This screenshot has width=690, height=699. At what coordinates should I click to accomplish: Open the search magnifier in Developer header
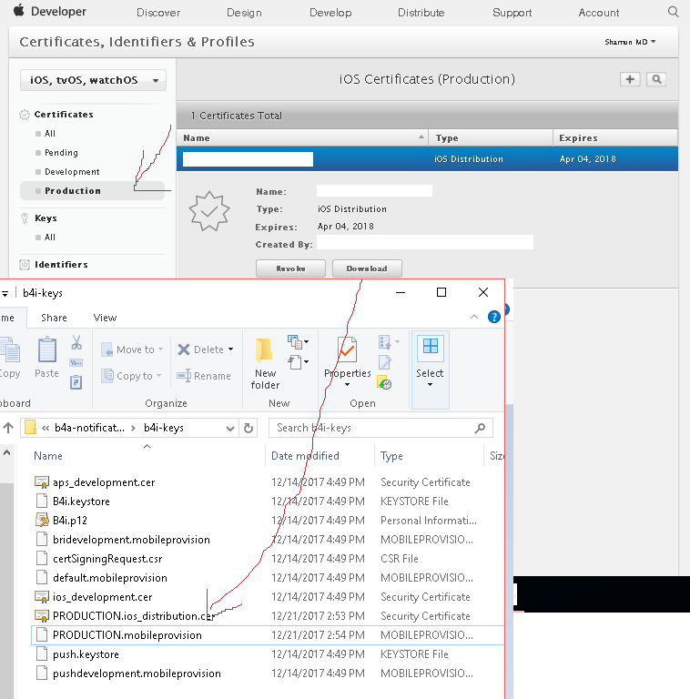[673, 12]
